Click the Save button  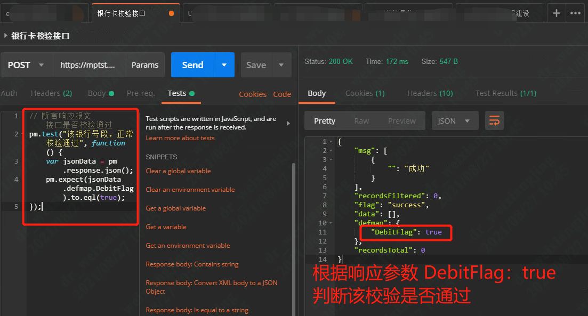pos(256,65)
